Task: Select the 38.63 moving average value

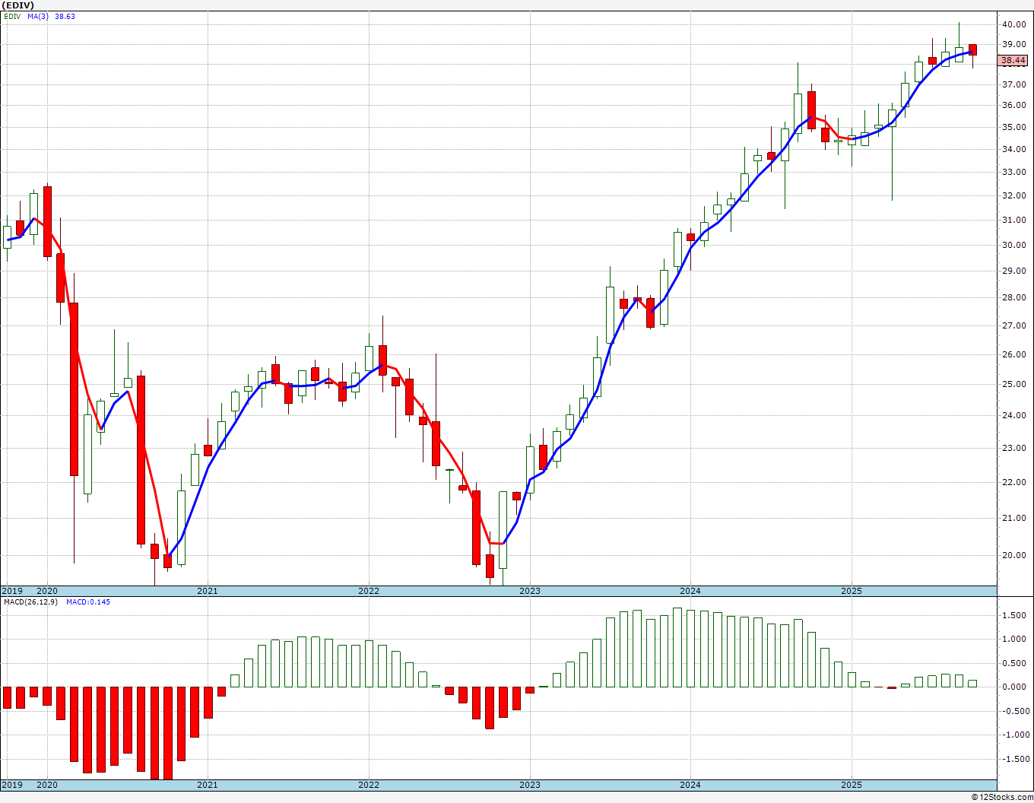Action: click(x=65, y=16)
